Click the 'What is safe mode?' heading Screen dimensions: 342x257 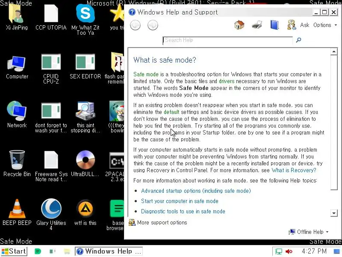coord(165,60)
